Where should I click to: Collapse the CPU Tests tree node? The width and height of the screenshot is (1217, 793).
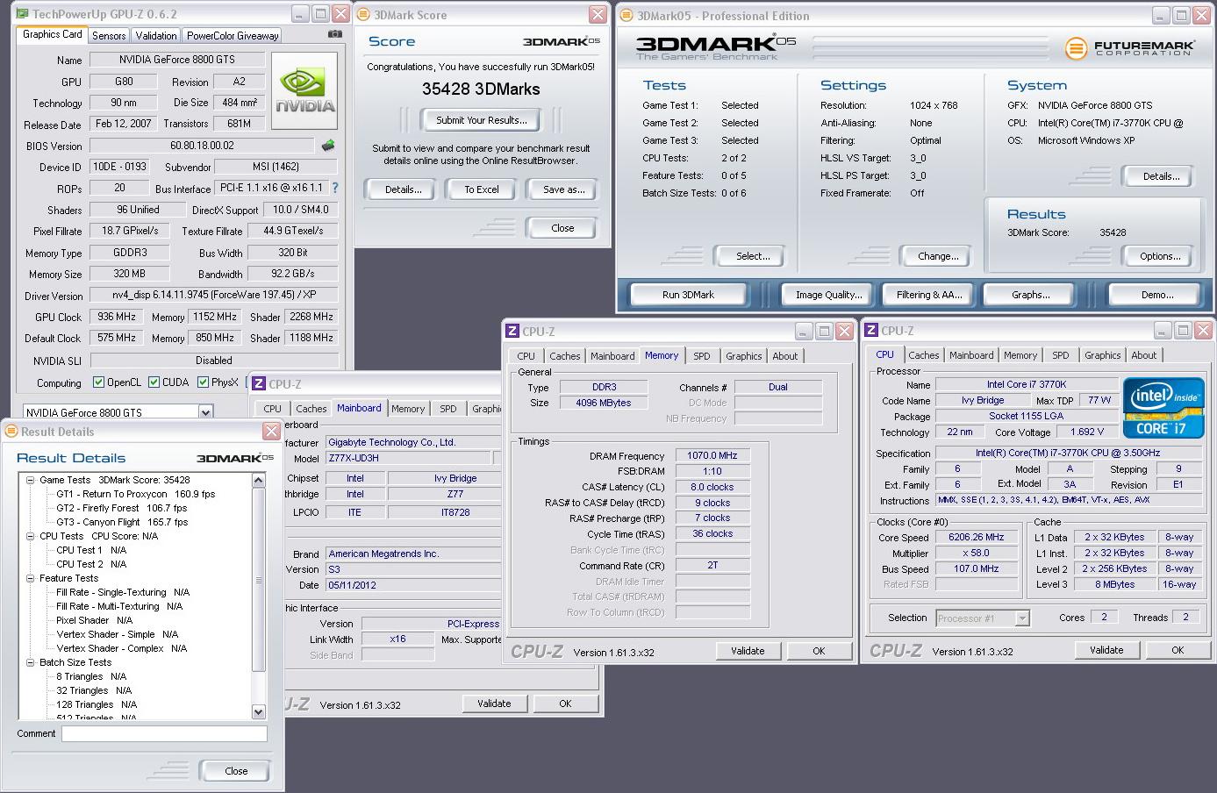30,536
